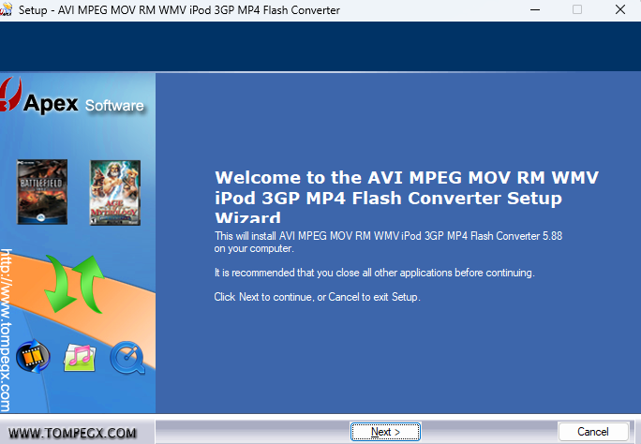Image resolution: width=641 pixels, height=444 pixels.
Task: Click the WWW.TOMPEGX.COM footer text
Action: [x=72, y=433]
